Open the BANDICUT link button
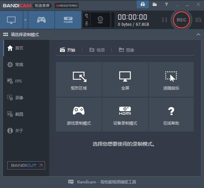 tap(26, 165)
